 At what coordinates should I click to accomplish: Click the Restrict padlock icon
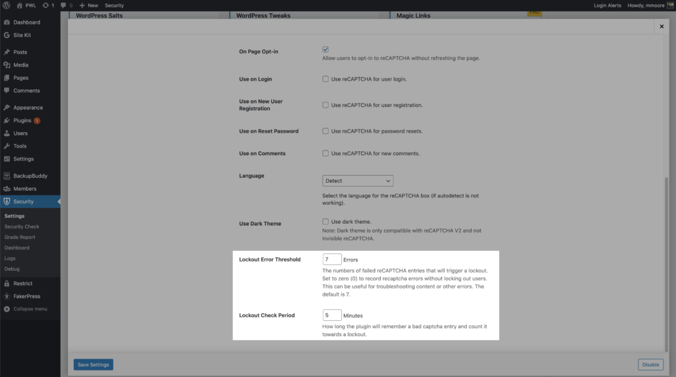coord(7,283)
